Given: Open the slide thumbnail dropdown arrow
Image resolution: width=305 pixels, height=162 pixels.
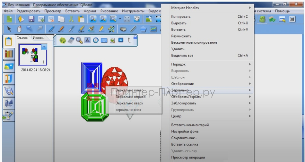Looking at the screenshot, I should pos(44,47).
